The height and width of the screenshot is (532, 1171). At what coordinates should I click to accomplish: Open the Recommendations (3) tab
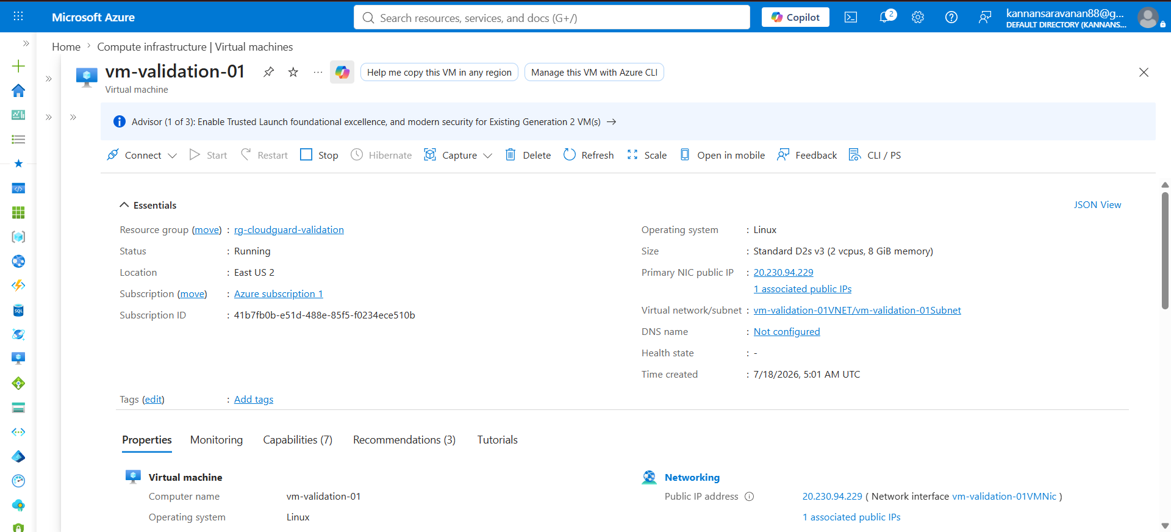pyautogui.click(x=404, y=440)
